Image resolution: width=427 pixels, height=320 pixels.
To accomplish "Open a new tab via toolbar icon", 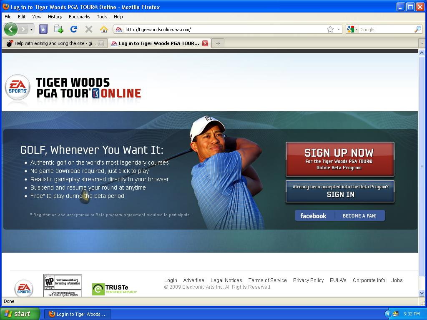I will click(x=58, y=29).
